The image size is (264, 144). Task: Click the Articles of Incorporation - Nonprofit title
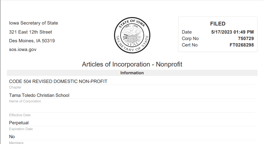click(132, 64)
